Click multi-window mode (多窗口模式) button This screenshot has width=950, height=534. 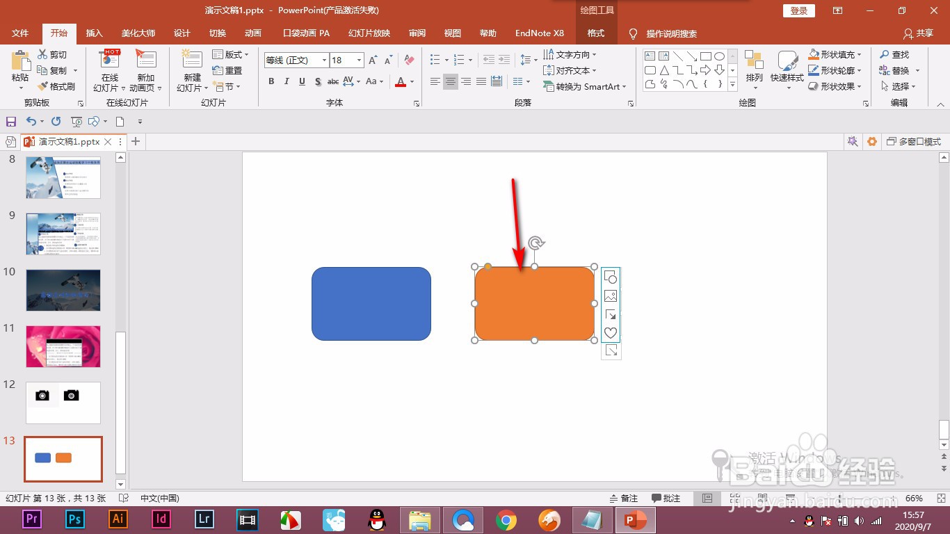pyautogui.click(x=914, y=141)
